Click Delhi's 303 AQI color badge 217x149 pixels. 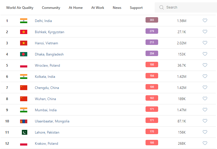click(x=152, y=20)
